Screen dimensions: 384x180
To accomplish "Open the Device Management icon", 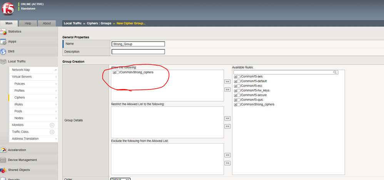I will click(3, 160).
